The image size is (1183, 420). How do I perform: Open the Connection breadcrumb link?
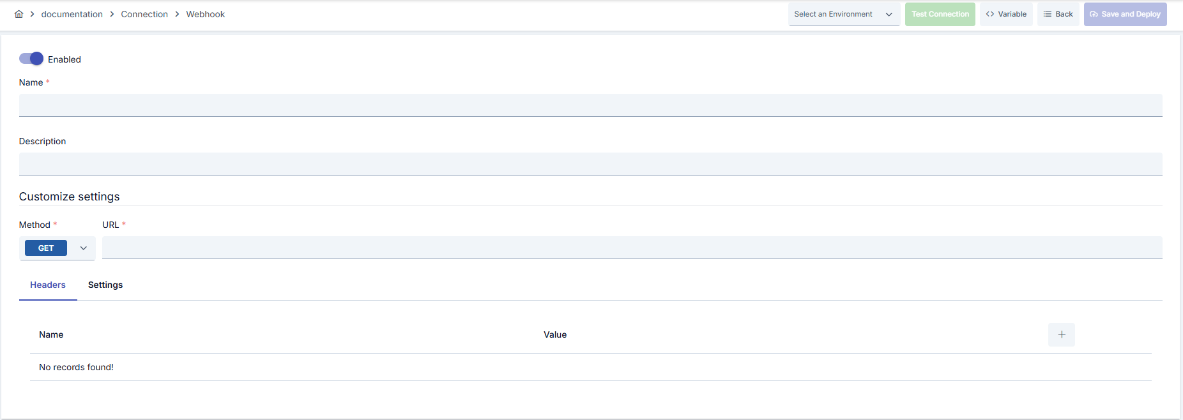click(144, 14)
